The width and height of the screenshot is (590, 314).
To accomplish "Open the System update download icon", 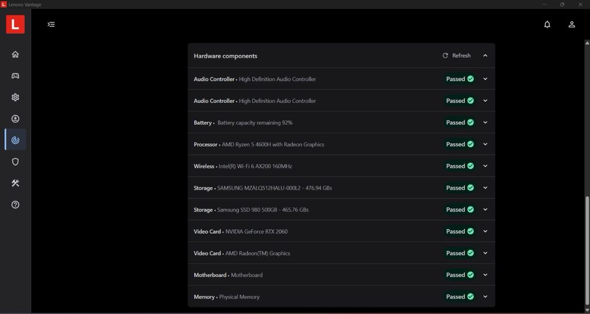I will (x=15, y=118).
